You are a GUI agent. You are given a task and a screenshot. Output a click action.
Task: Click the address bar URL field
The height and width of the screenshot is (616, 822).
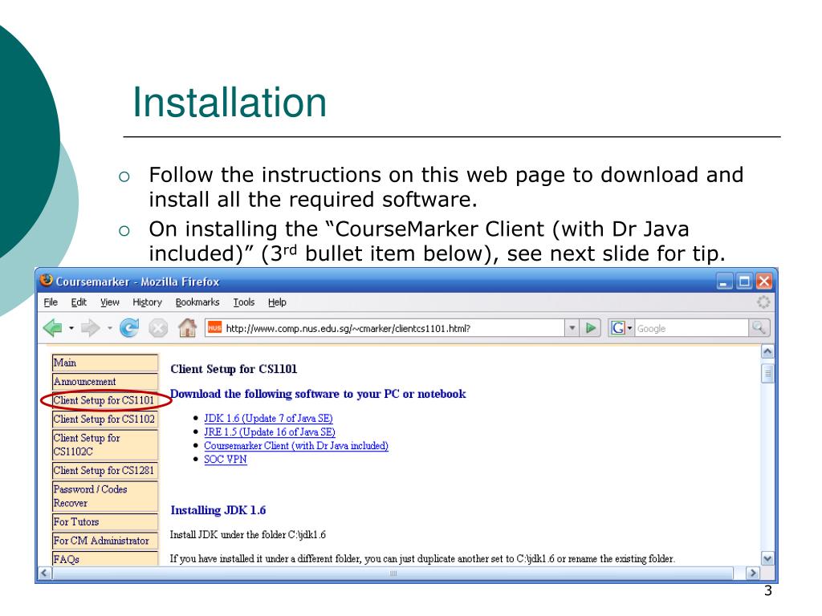click(385, 328)
